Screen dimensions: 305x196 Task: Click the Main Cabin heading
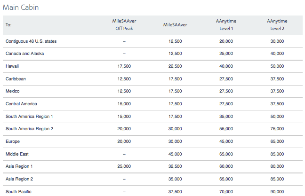(21, 8)
